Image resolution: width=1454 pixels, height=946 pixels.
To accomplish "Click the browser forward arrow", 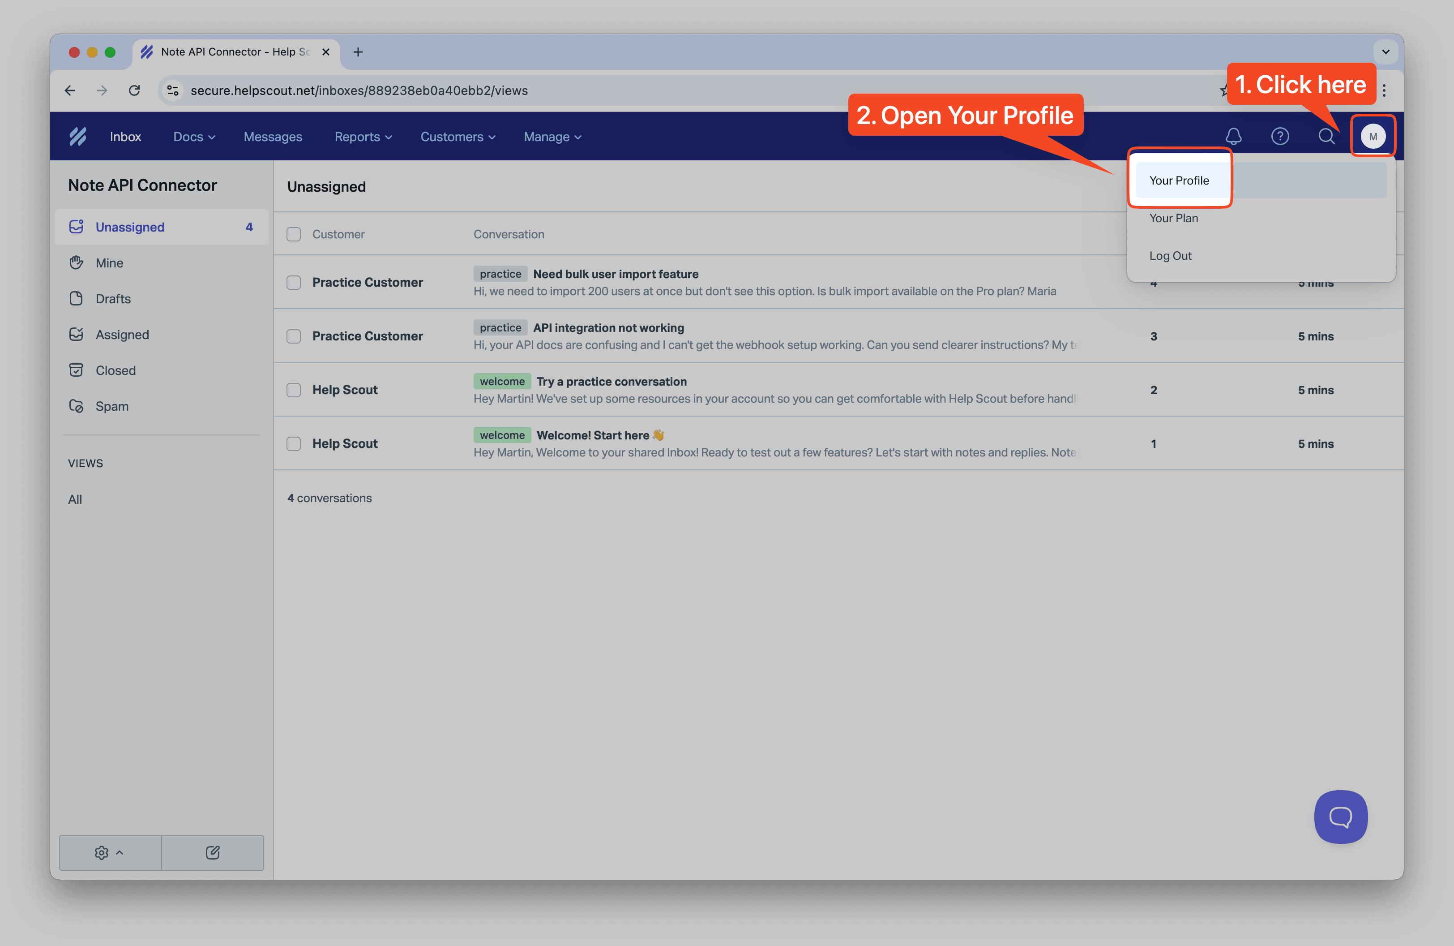I will point(102,90).
